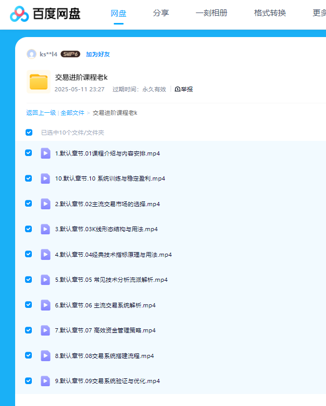The width and height of the screenshot is (326, 406).
Task: Click the Baidu Netdisk logo icon
Action: pyautogui.click(x=19, y=14)
